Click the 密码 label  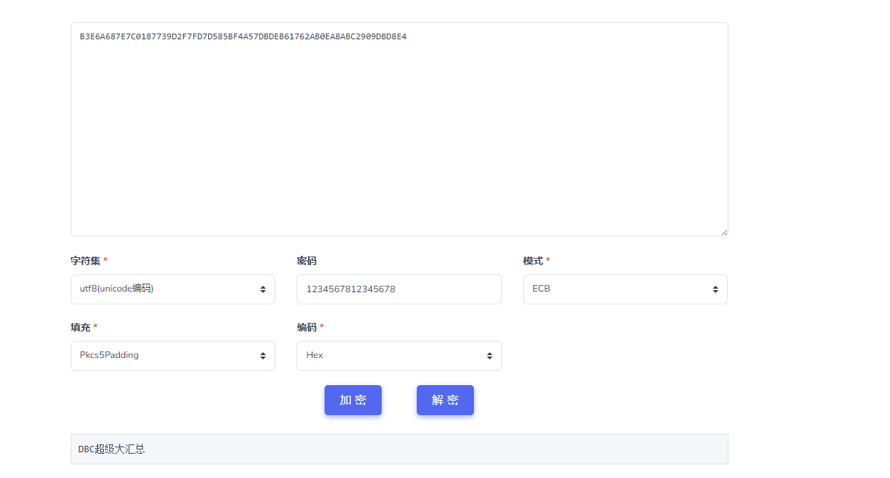(x=307, y=261)
